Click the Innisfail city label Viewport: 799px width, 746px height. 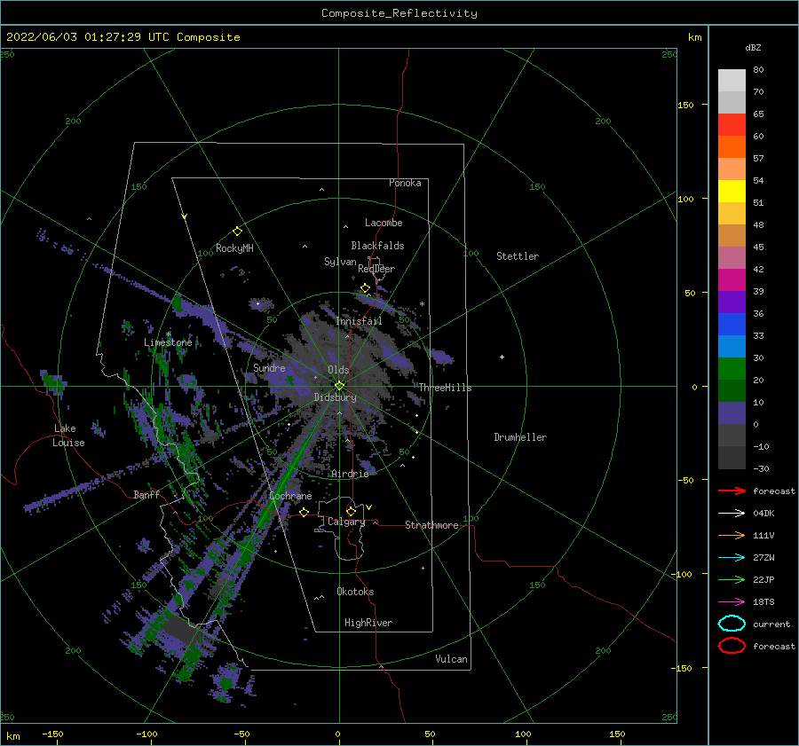(359, 321)
